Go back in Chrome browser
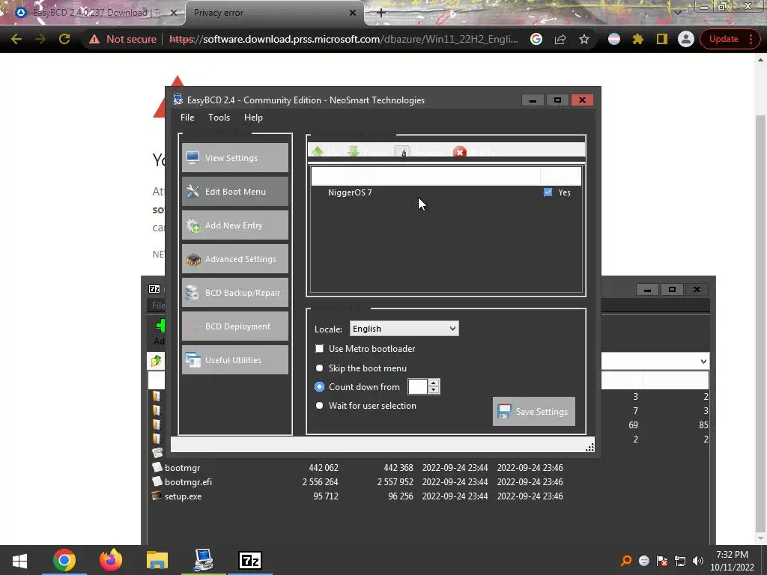The image size is (767, 575). [16, 39]
